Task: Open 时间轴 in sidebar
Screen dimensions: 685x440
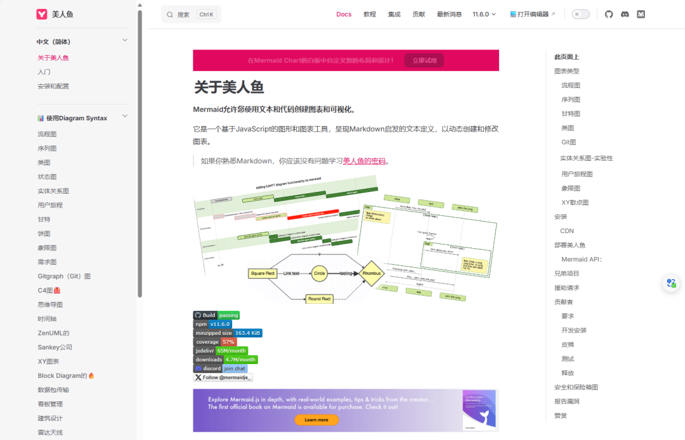Action: click(47, 319)
